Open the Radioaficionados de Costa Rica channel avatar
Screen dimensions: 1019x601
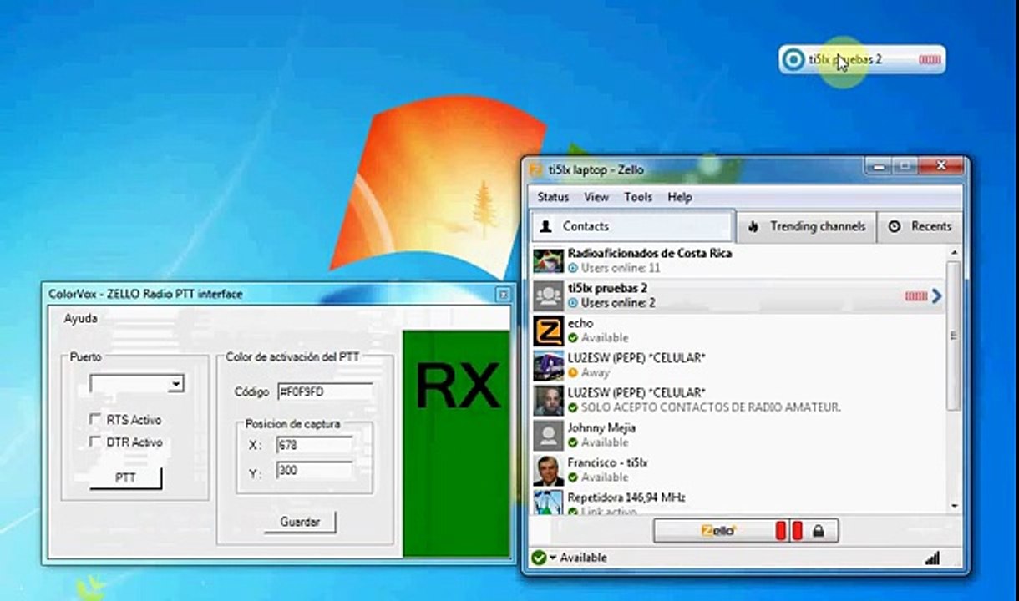[x=549, y=260]
